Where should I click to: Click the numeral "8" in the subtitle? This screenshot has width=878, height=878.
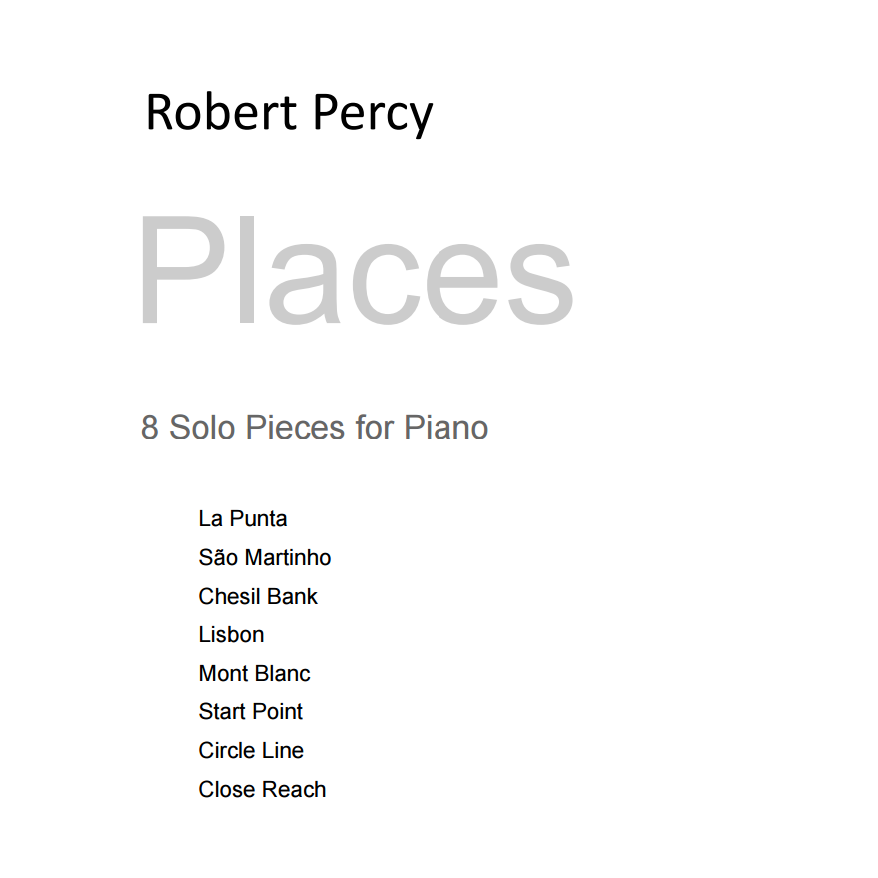pyautogui.click(x=150, y=428)
